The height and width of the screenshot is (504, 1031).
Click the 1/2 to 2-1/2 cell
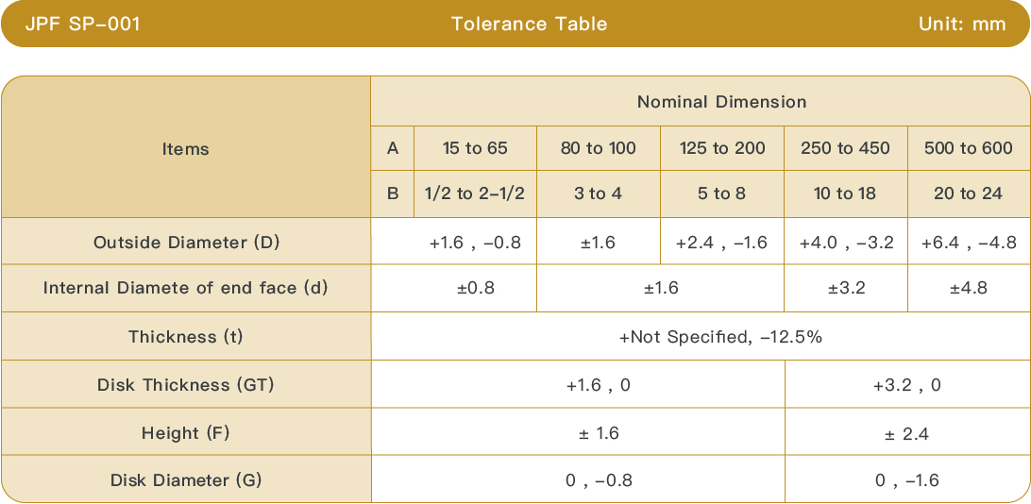point(475,194)
